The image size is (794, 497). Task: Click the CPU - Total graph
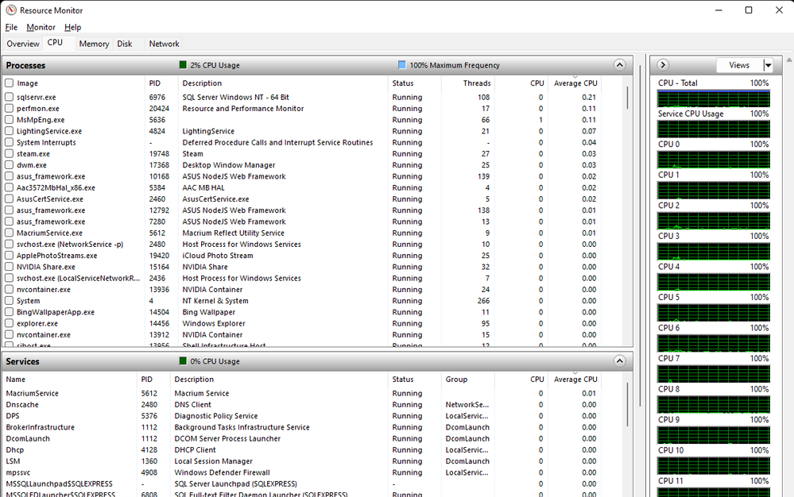pos(714,98)
